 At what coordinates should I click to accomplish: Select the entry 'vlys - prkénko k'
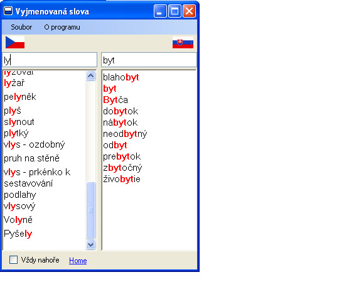click(37, 172)
